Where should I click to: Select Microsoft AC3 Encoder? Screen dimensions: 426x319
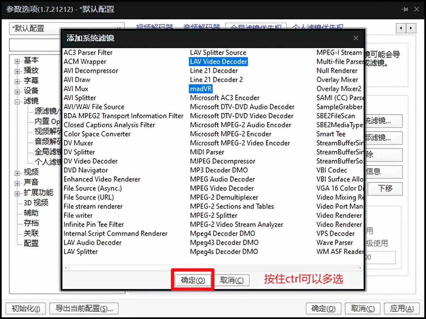click(225, 98)
